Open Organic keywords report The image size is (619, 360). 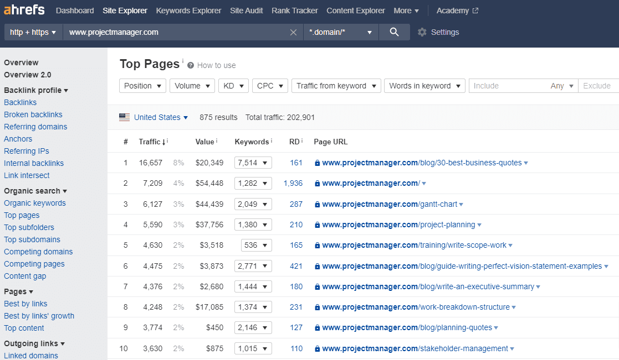tap(35, 204)
